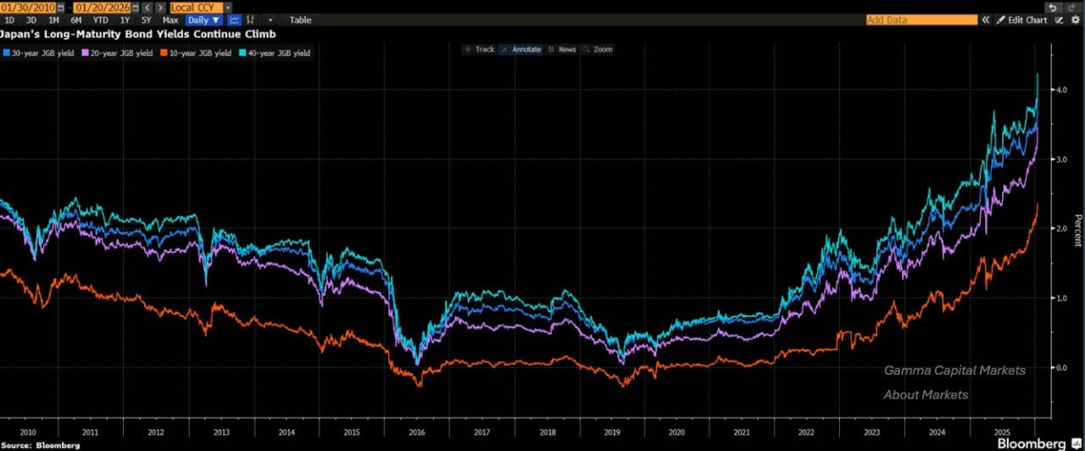
Task: Open the start date calendar picker icon
Action: [x=61, y=8]
